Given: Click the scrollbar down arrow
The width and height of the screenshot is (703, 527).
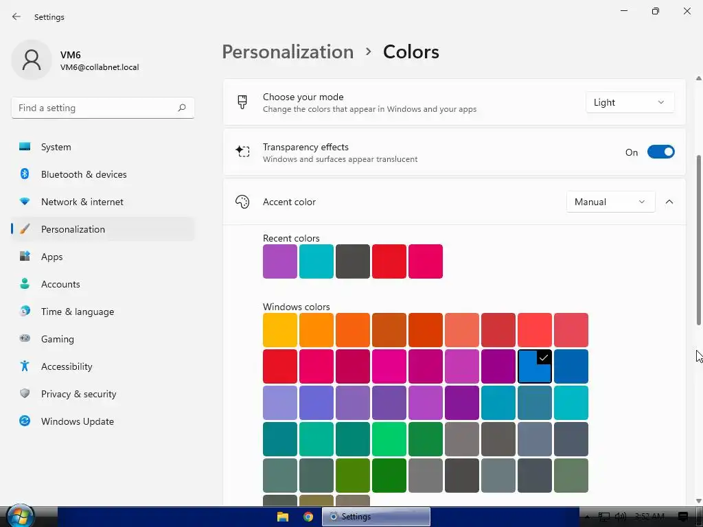Looking at the screenshot, I should 698,500.
